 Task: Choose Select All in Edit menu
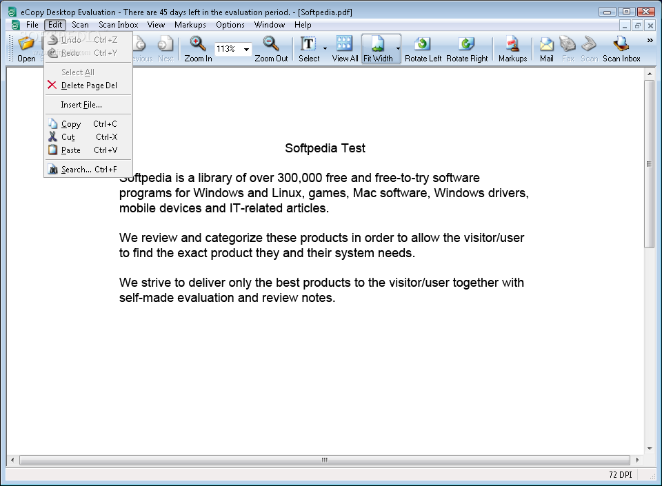pyautogui.click(x=88, y=72)
